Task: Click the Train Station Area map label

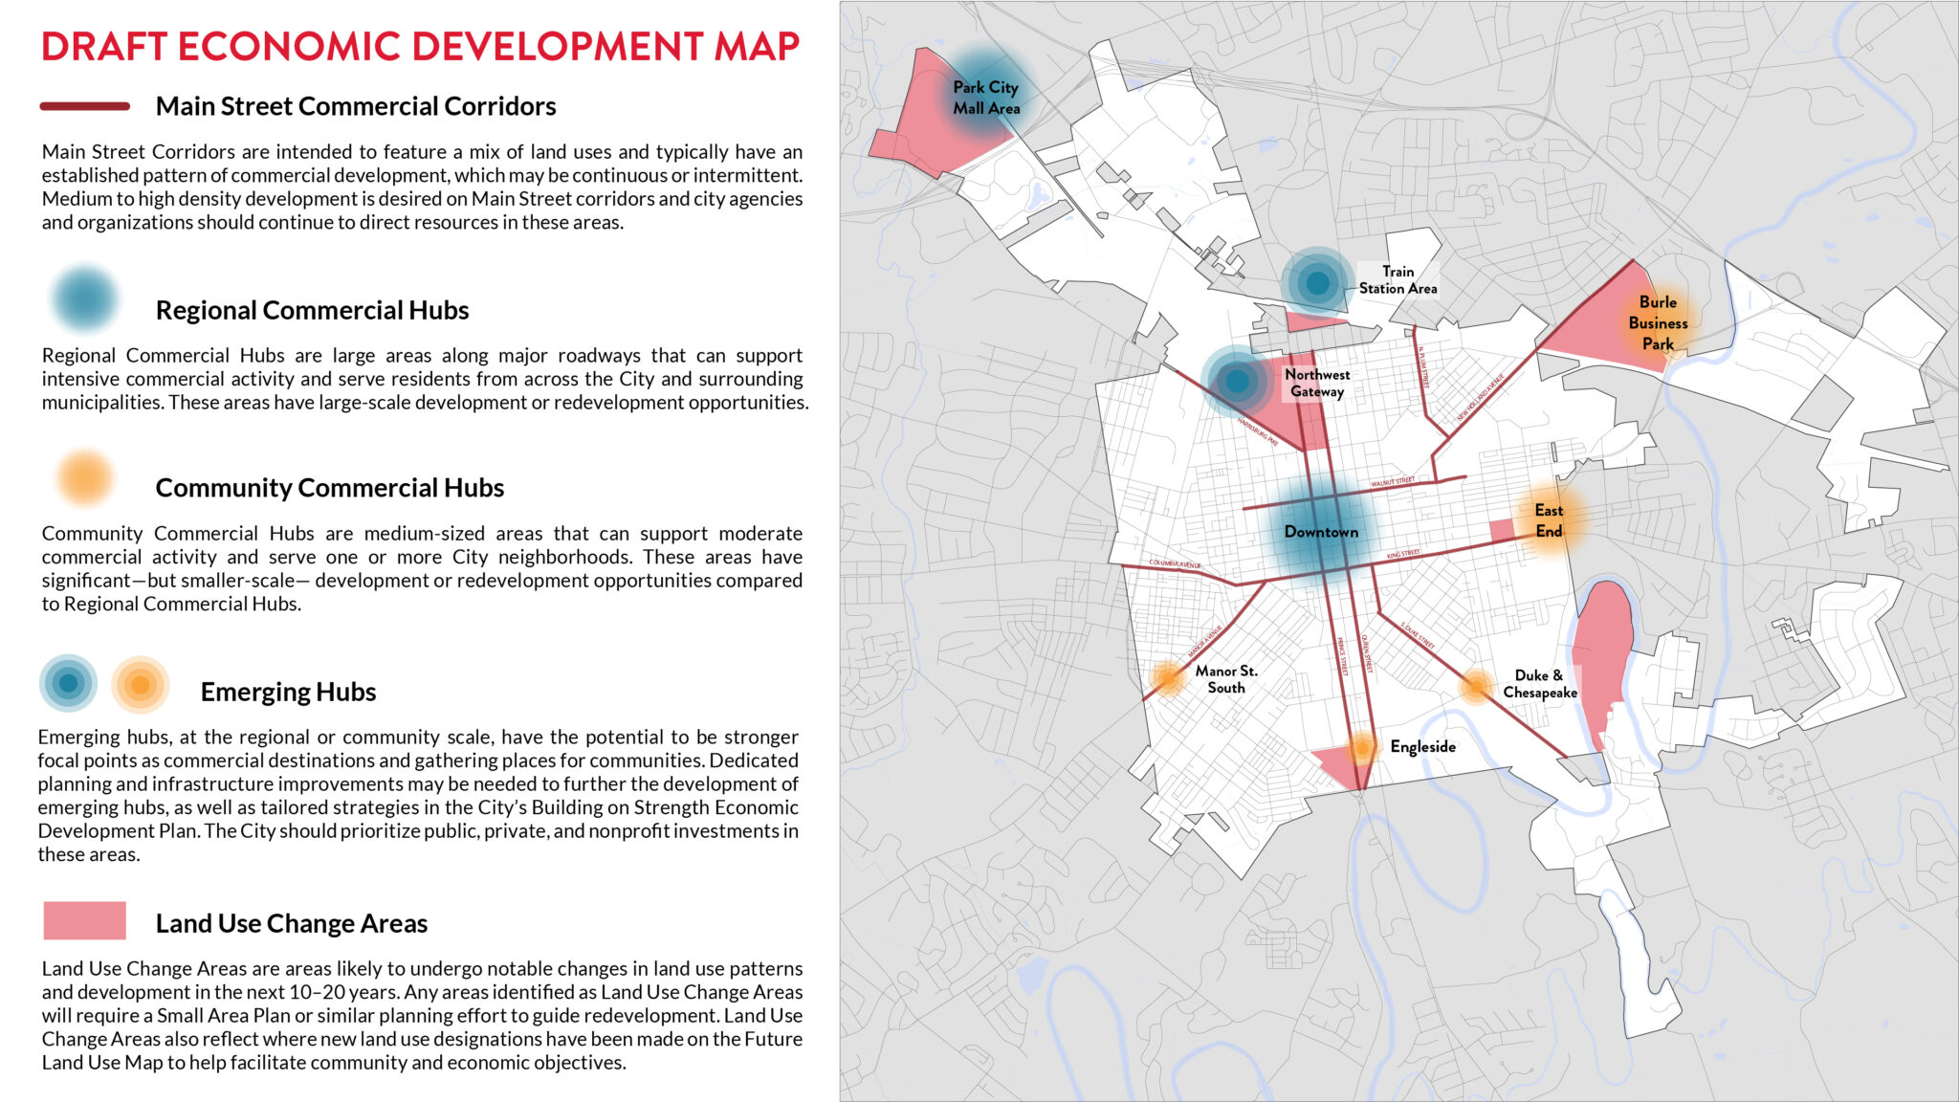Action: click(1398, 279)
